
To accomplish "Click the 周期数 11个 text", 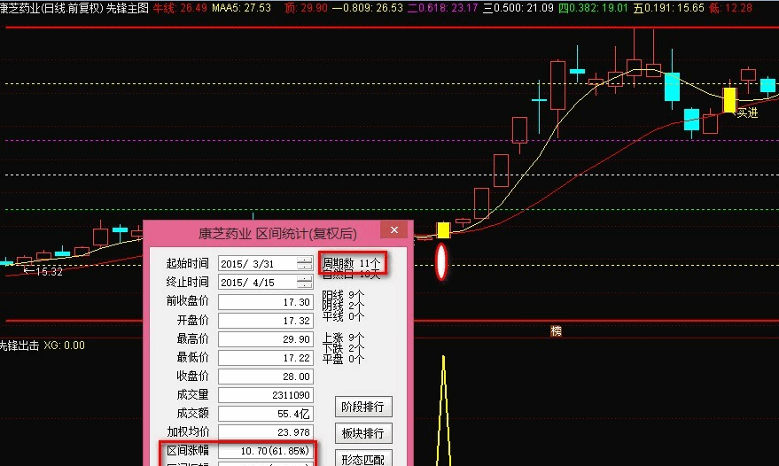I will pos(351,263).
